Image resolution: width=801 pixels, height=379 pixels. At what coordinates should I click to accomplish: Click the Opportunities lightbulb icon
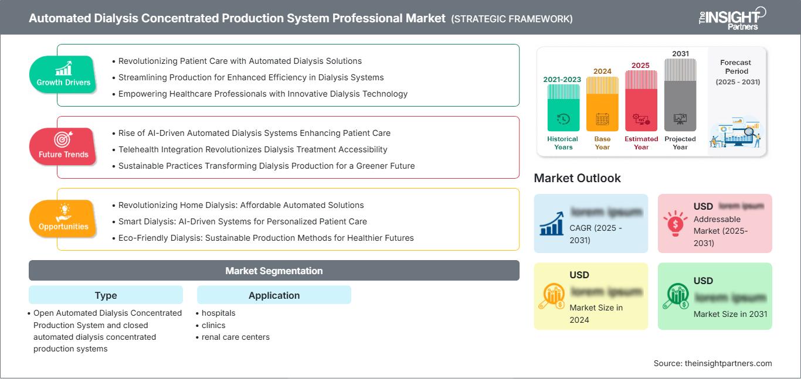click(x=63, y=211)
